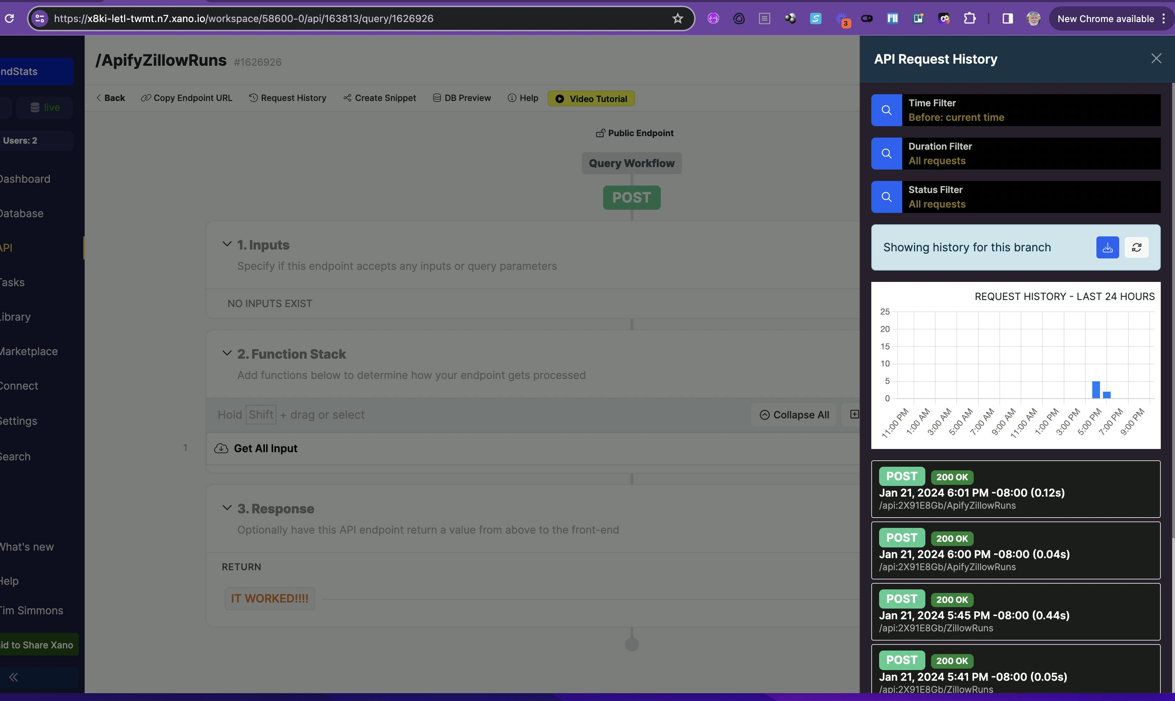Open Database in the sidebar
Screen dimensions: 1175x701
21,214
